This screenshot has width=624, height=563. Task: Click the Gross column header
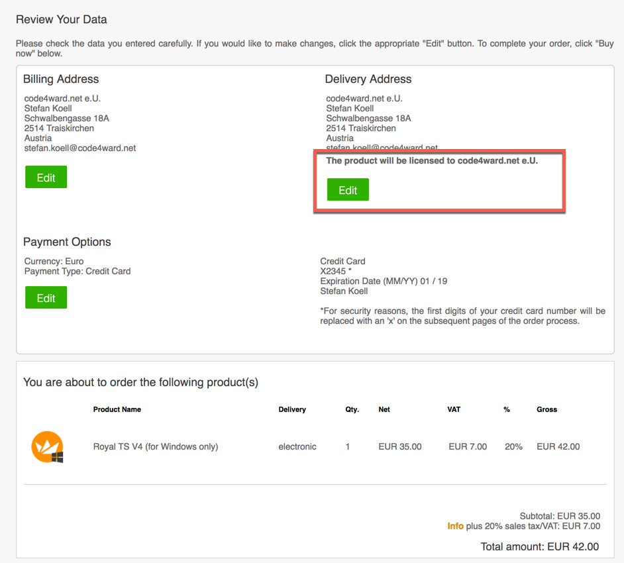(546, 409)
